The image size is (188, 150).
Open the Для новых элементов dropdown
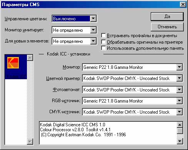[x=93, y=41]
